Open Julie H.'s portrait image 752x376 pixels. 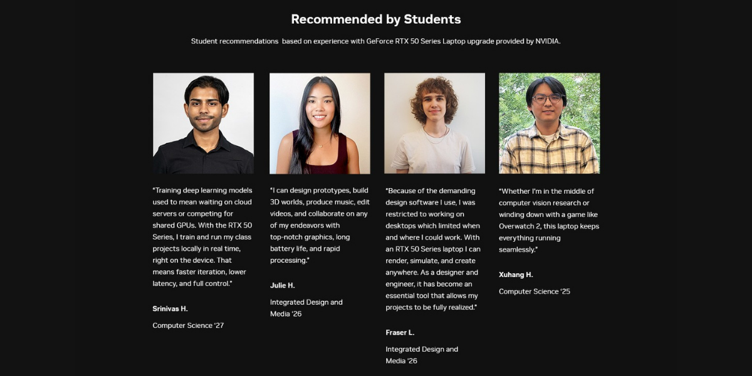[x=320, y=123]
